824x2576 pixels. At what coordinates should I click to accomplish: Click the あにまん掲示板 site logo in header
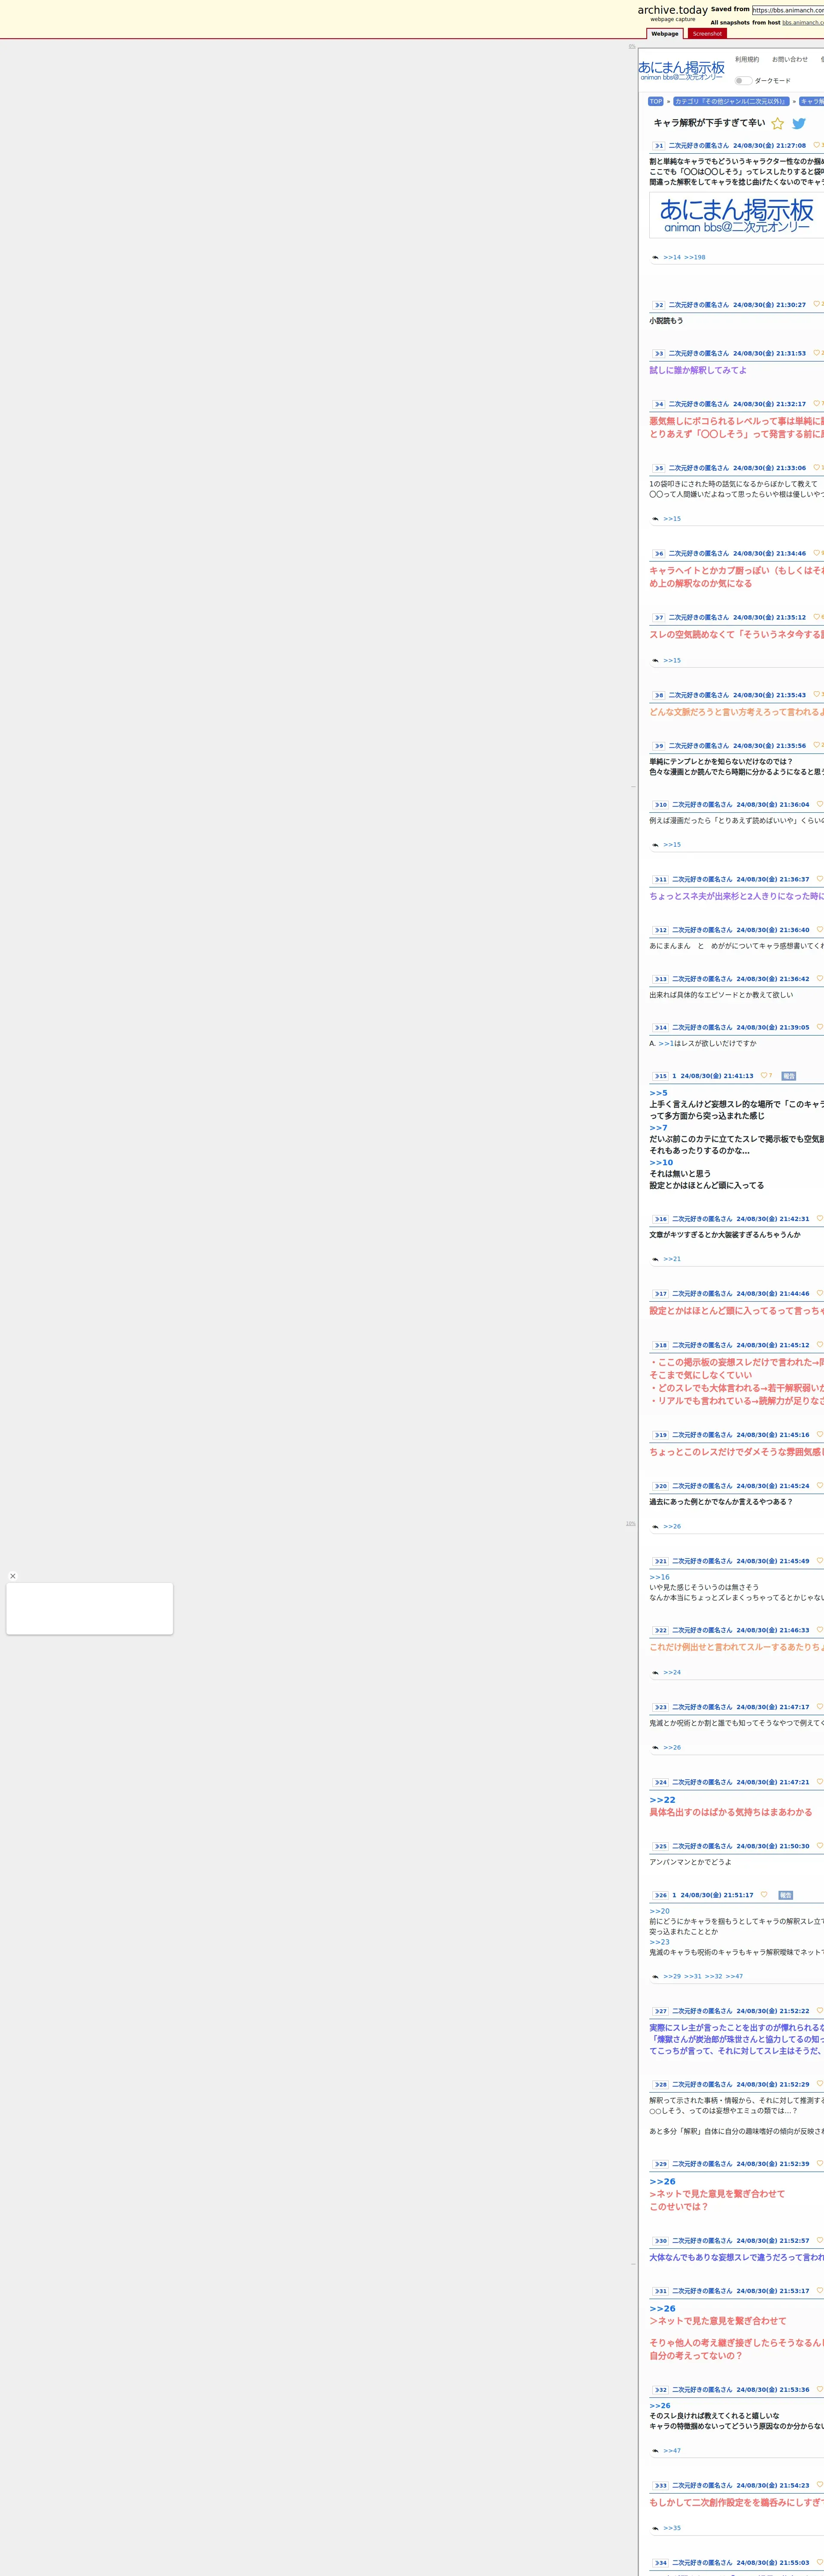pos(681,70)
